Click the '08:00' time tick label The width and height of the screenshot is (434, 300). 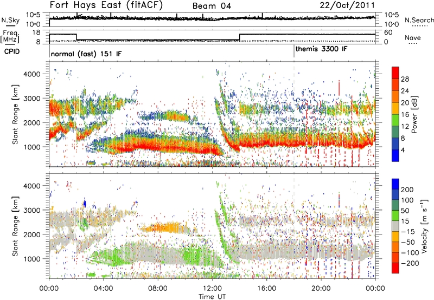coord(158,289)
